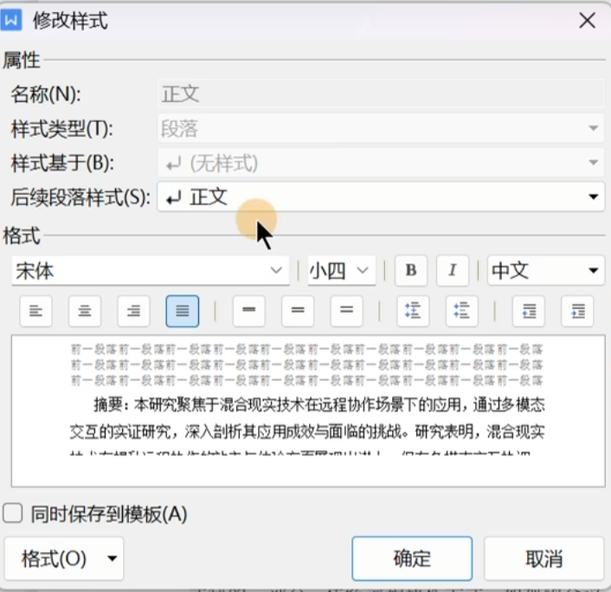The width and height of the screenshot is (611, 592).
Task: Click the 确定 button
Action: [412, 558]
